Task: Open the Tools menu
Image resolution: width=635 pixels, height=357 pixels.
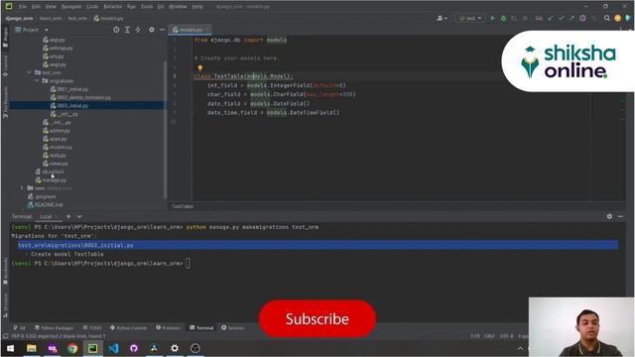Action: (147, 7)
